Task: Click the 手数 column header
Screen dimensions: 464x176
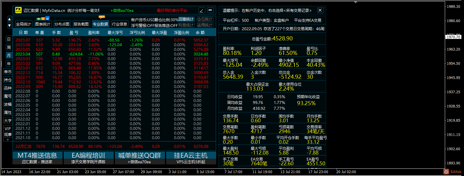Action: click(x=56, y=33)
